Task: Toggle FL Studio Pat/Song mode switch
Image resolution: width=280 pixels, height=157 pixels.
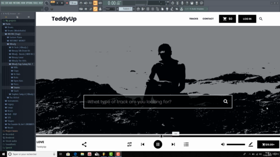Action: click(52, 3)
